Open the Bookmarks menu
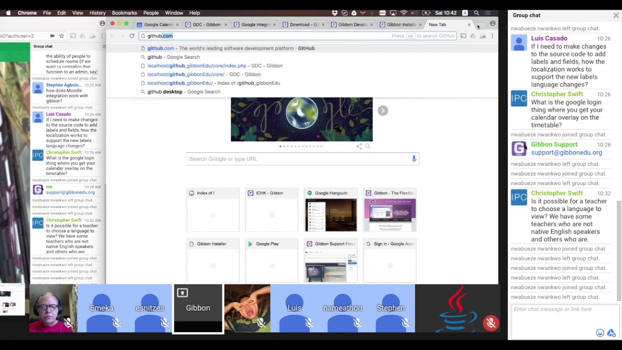Viewport: 622px width, 350px height. tap(124, 13)
